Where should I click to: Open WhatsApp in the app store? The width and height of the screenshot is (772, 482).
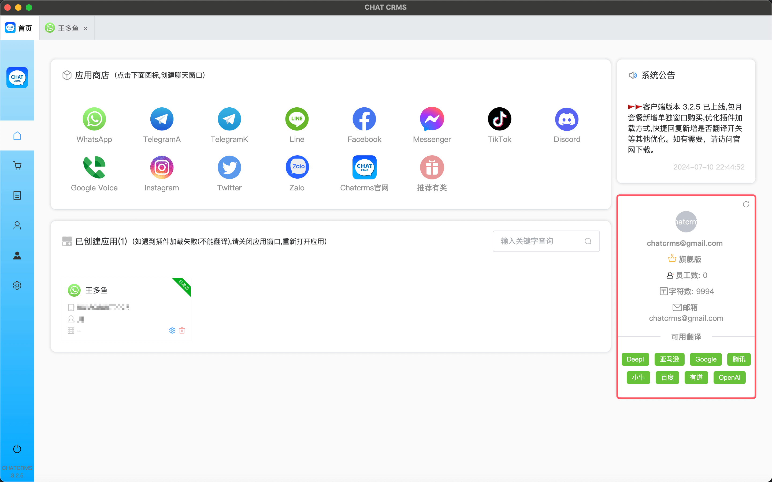coord(94,119)
